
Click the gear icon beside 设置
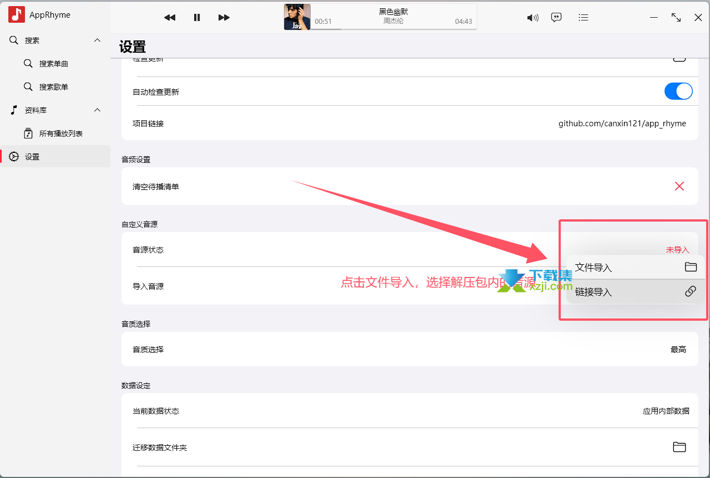tap(14, 157)
